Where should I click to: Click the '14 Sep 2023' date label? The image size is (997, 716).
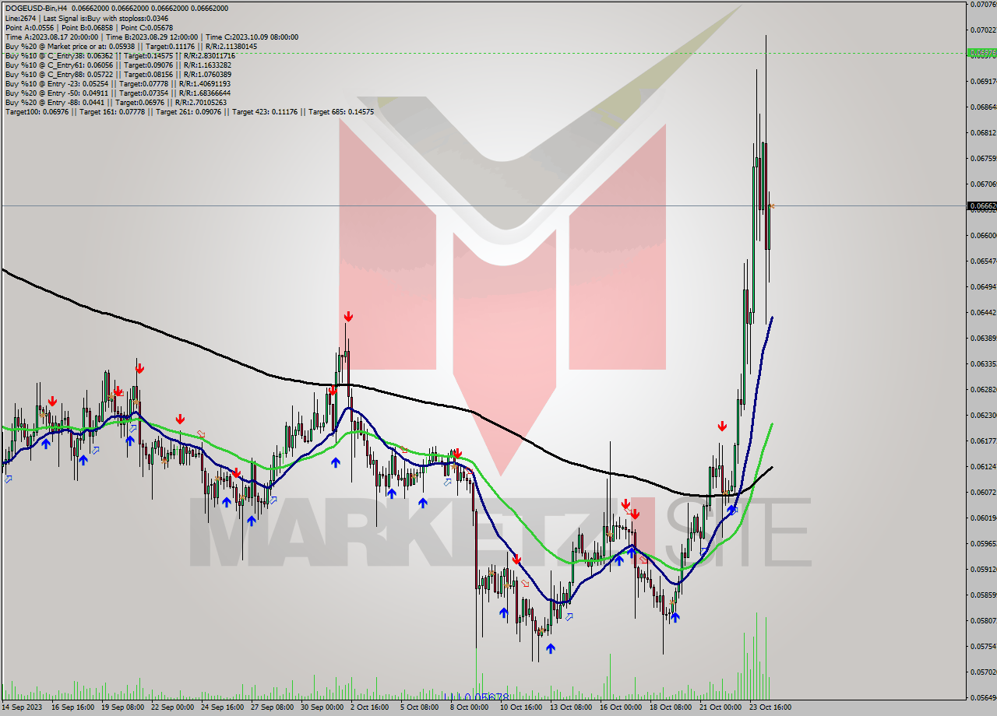point(23,707)
